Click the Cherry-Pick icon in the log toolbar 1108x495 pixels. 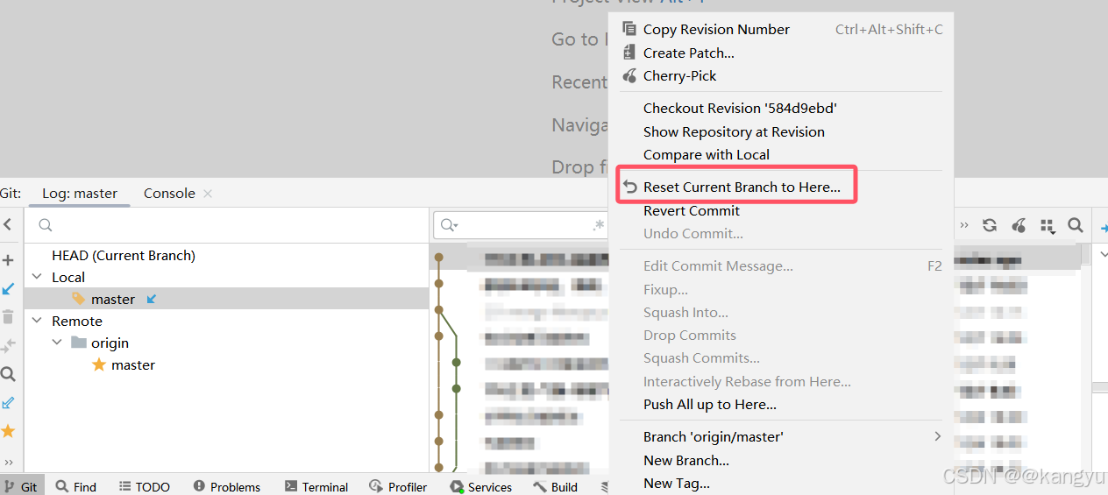pos(1019,225)
